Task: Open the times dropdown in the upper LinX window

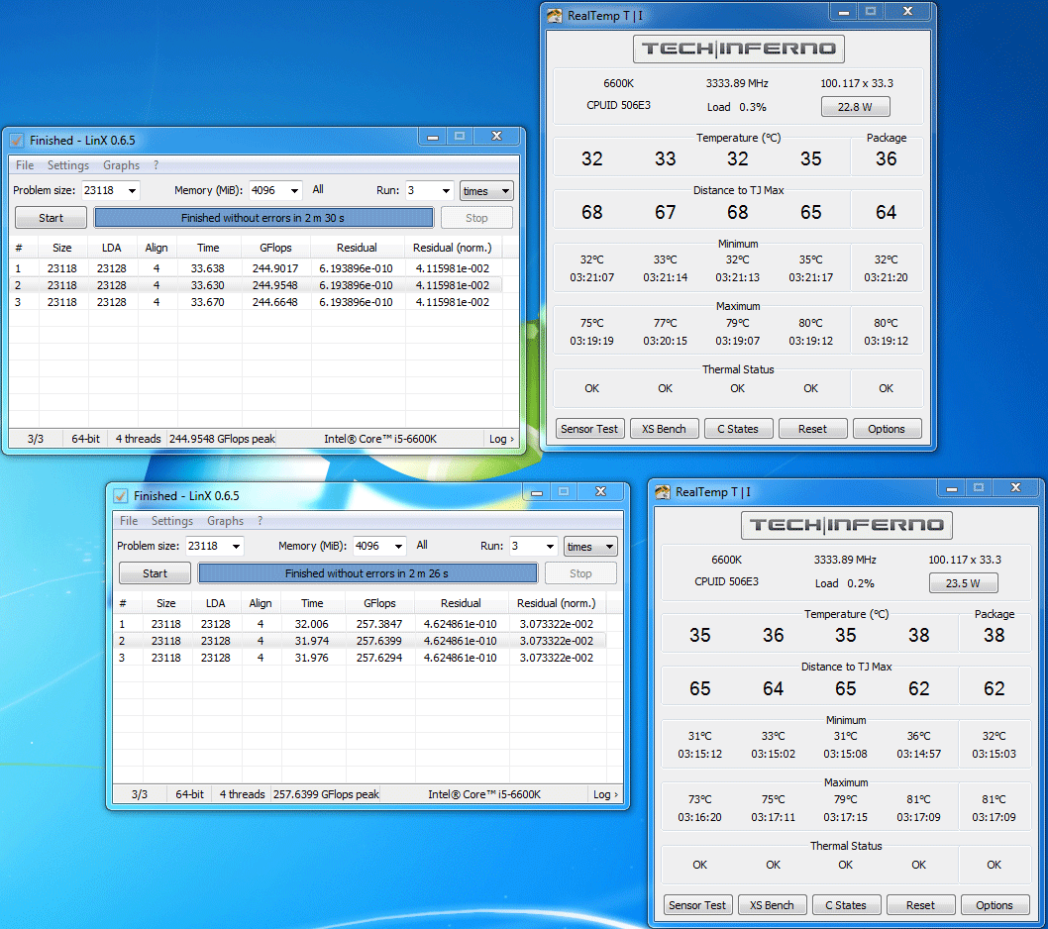Action: 486,191
